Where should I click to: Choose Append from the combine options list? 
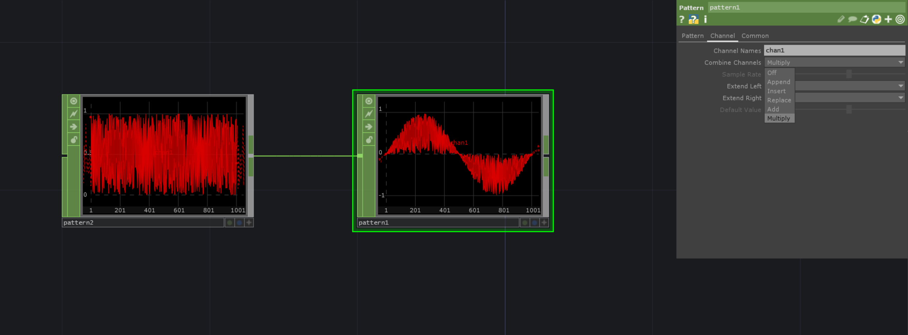tap(779, 82)
